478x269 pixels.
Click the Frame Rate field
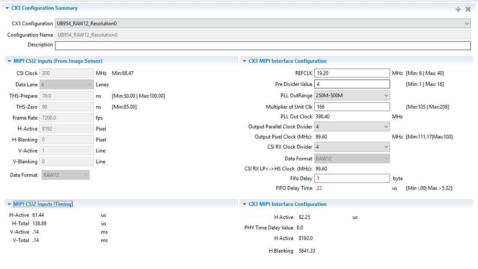point(67,118)
